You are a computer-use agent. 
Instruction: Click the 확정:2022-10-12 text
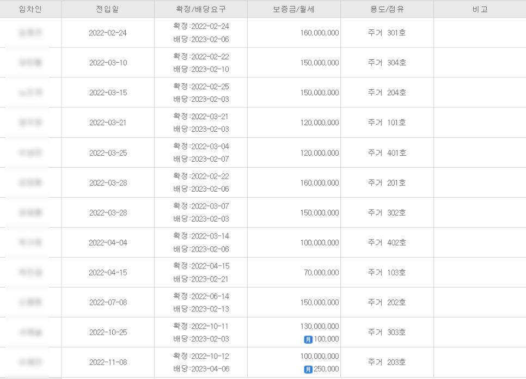201,356
